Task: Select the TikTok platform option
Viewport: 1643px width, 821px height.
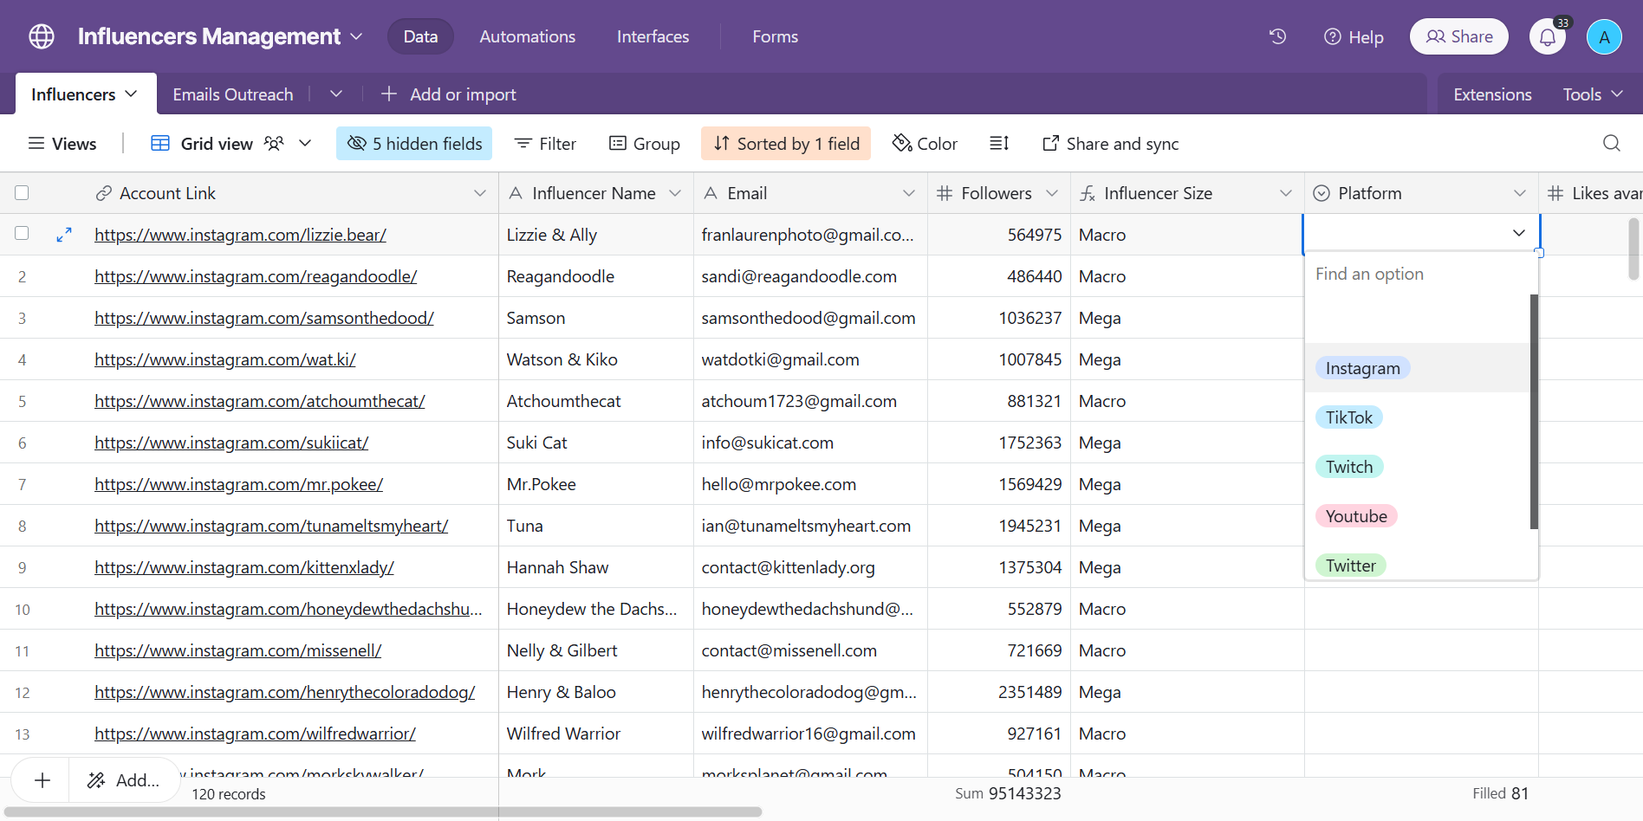Action: (1349, 417)
